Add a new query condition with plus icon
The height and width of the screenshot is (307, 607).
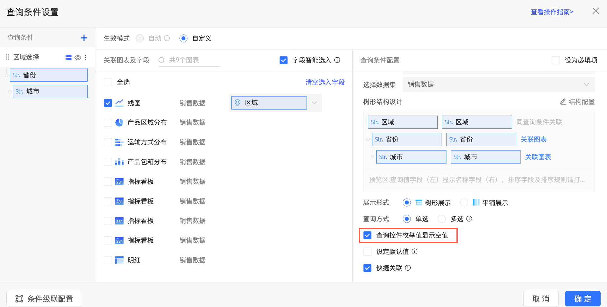click(x=84, y=38)
